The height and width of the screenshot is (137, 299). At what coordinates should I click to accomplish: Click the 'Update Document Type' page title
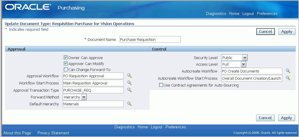[69, 24]
